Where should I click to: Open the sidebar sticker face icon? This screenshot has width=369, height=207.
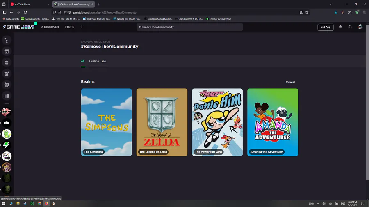(7, 85)
